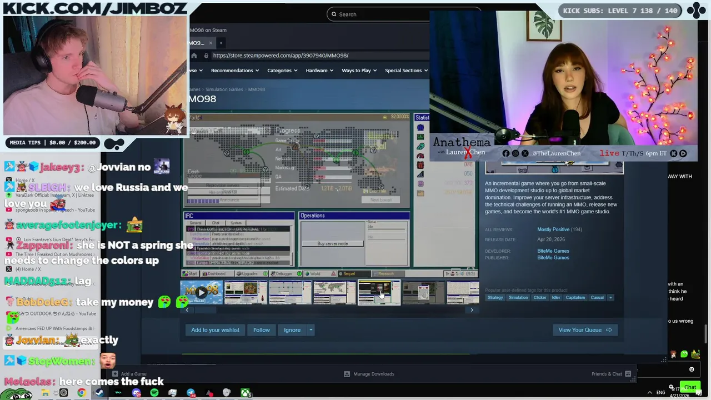
Task: Open Discord from the taskbar
Action: 136,393
